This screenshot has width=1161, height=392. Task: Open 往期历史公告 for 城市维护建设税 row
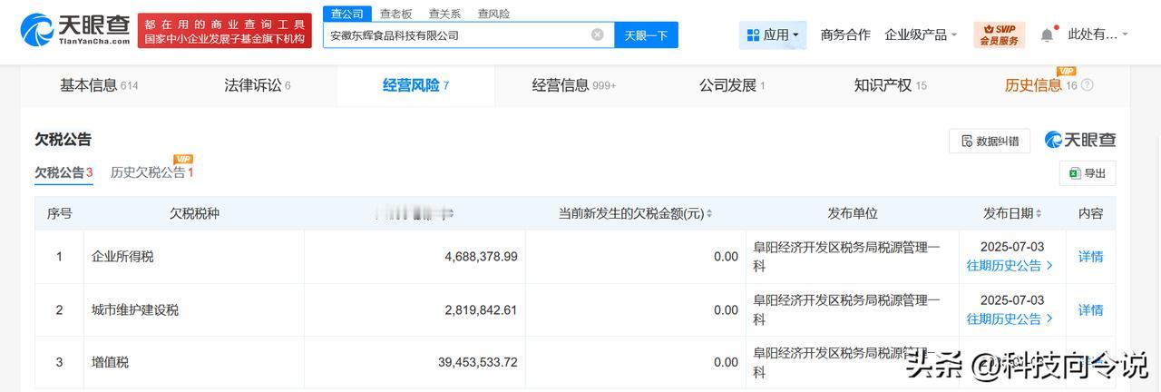[x=1010, y=319]
